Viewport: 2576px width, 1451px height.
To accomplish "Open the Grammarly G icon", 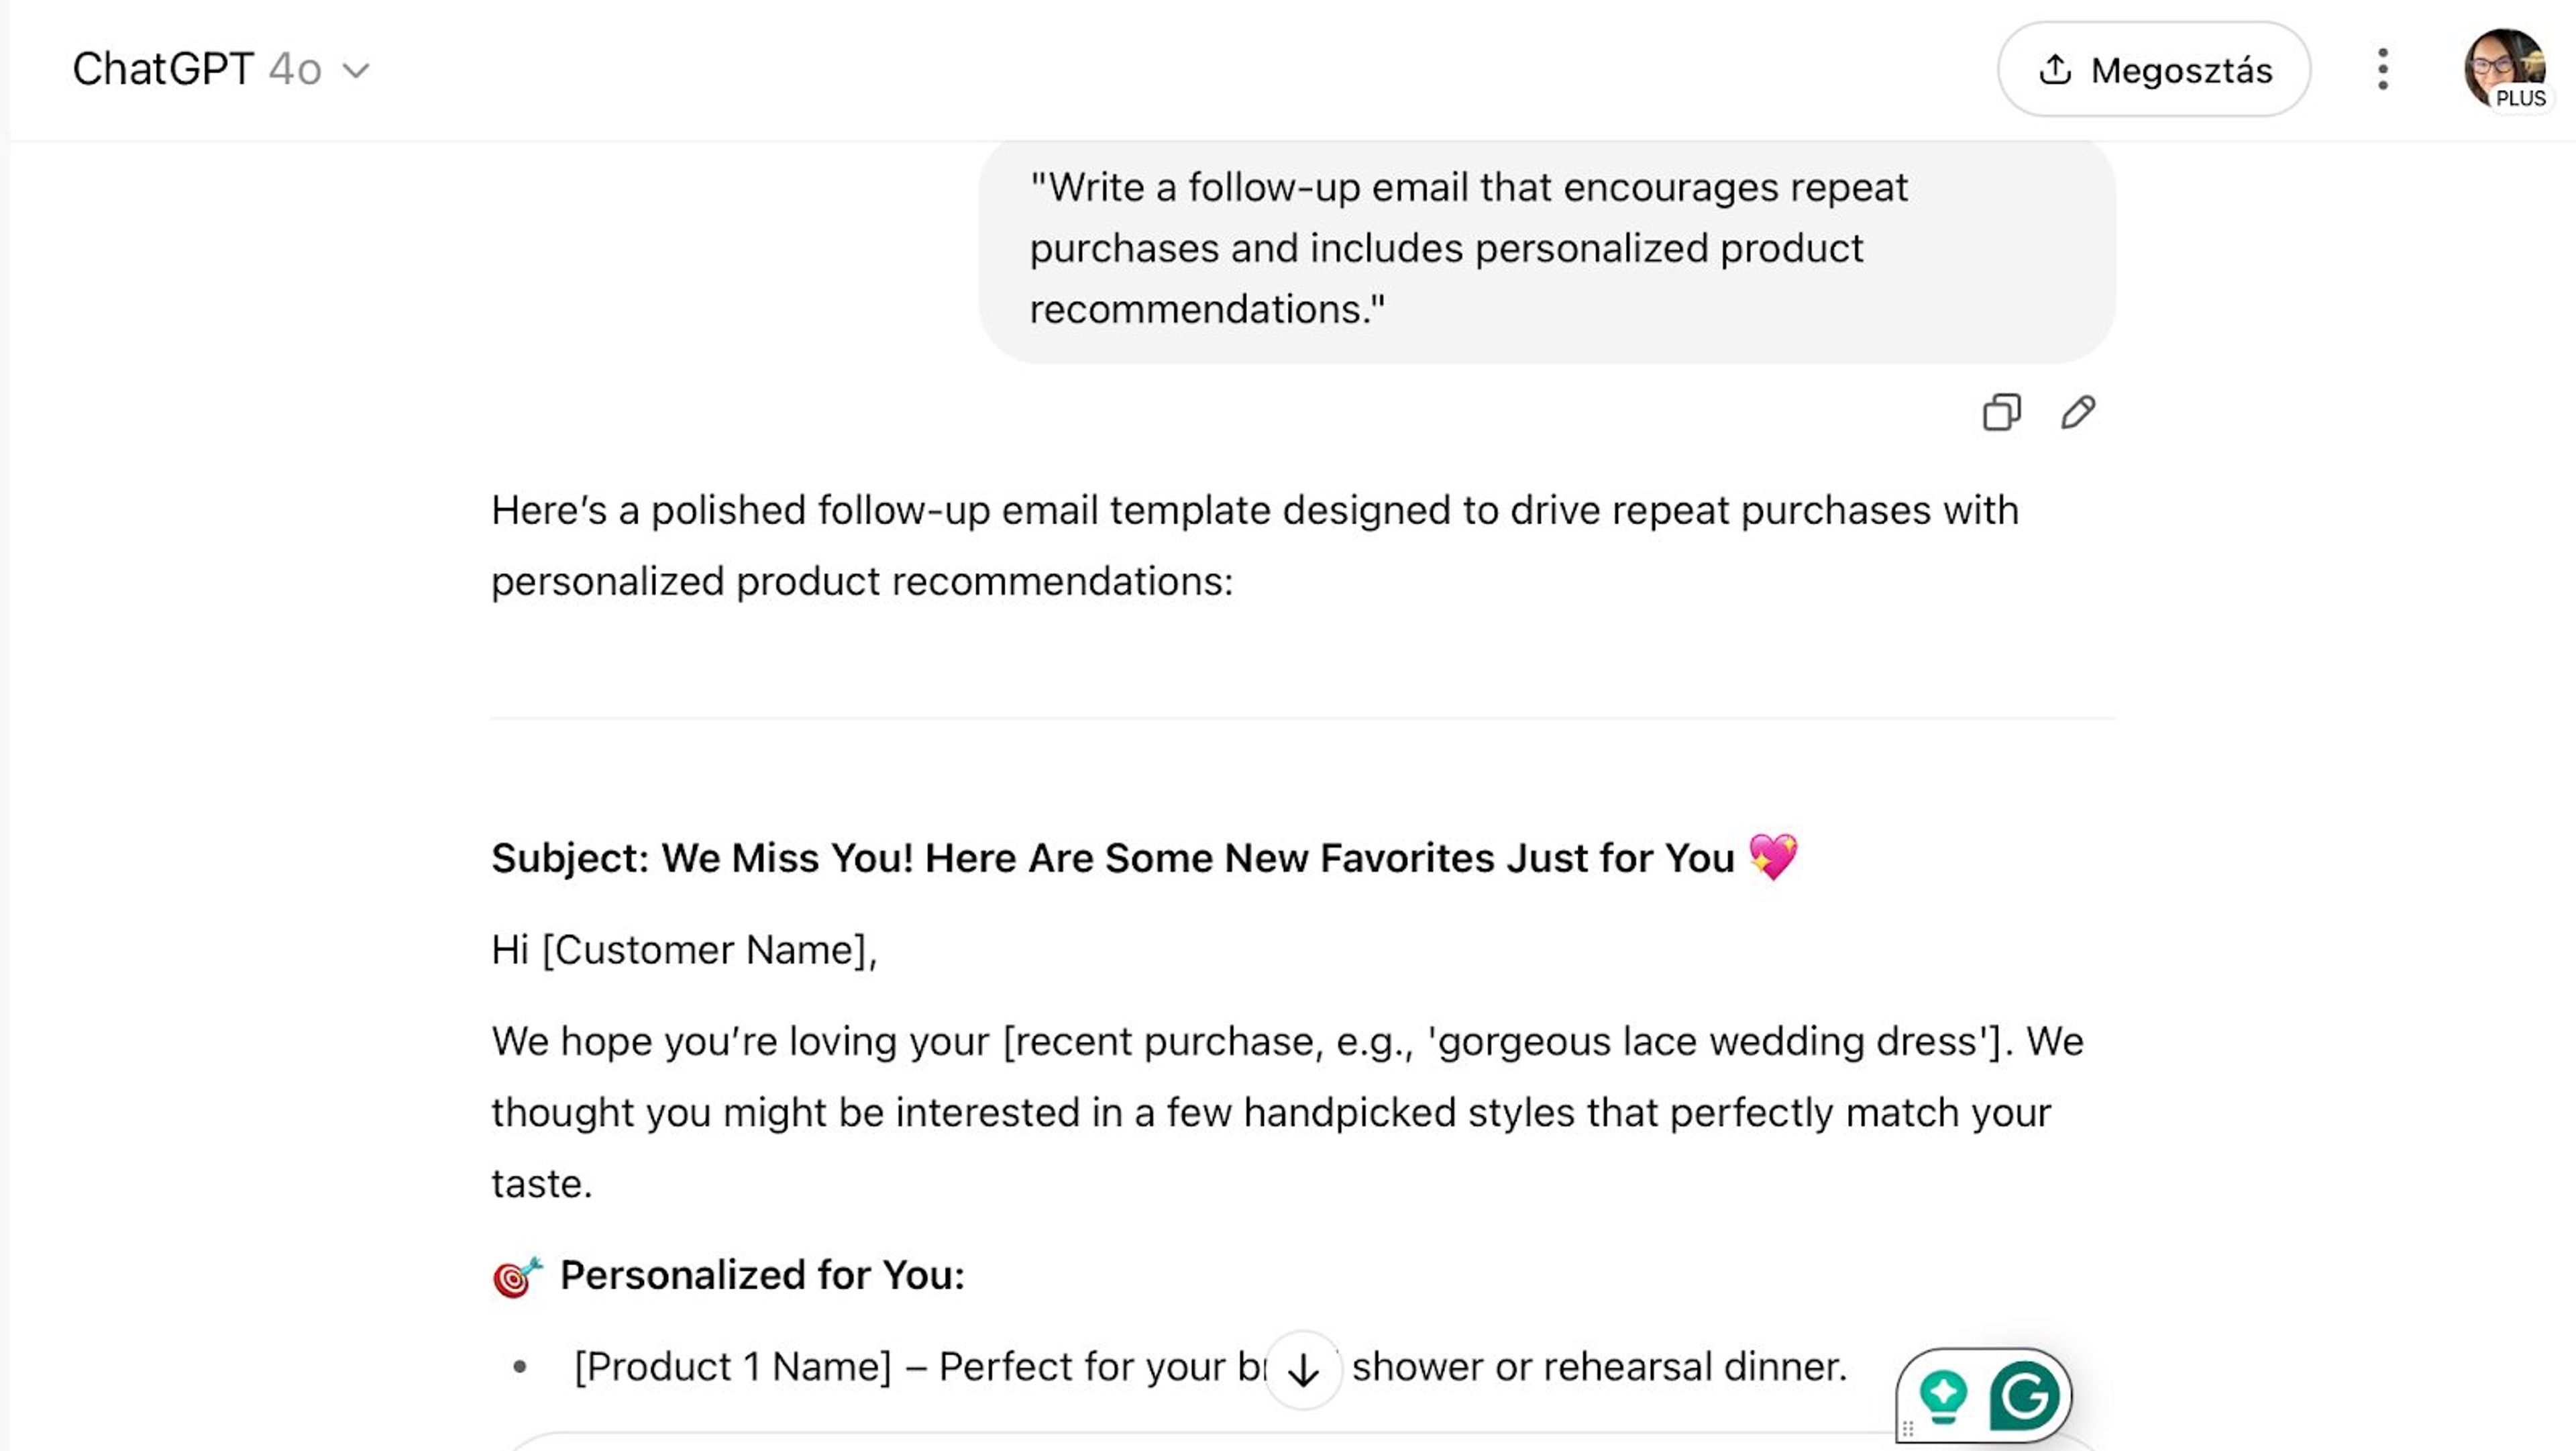I will (x=2024, y=1395).
